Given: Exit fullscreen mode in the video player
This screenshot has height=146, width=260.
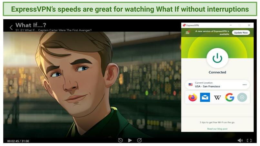Looking at the screenshot, I should [249, 141].
